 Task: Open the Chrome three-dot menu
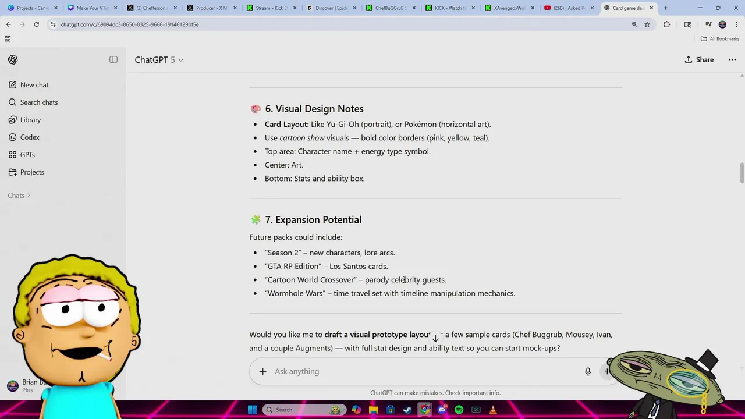[x=736, y=24]
